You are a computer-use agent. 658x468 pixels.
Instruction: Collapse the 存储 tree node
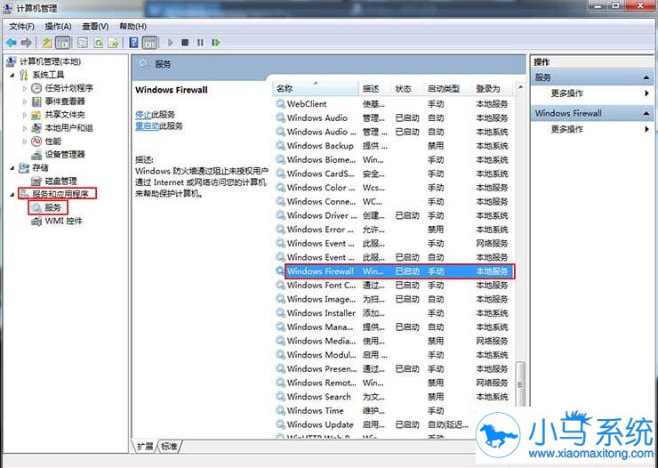pyautogui.click(x=12, y=168)
